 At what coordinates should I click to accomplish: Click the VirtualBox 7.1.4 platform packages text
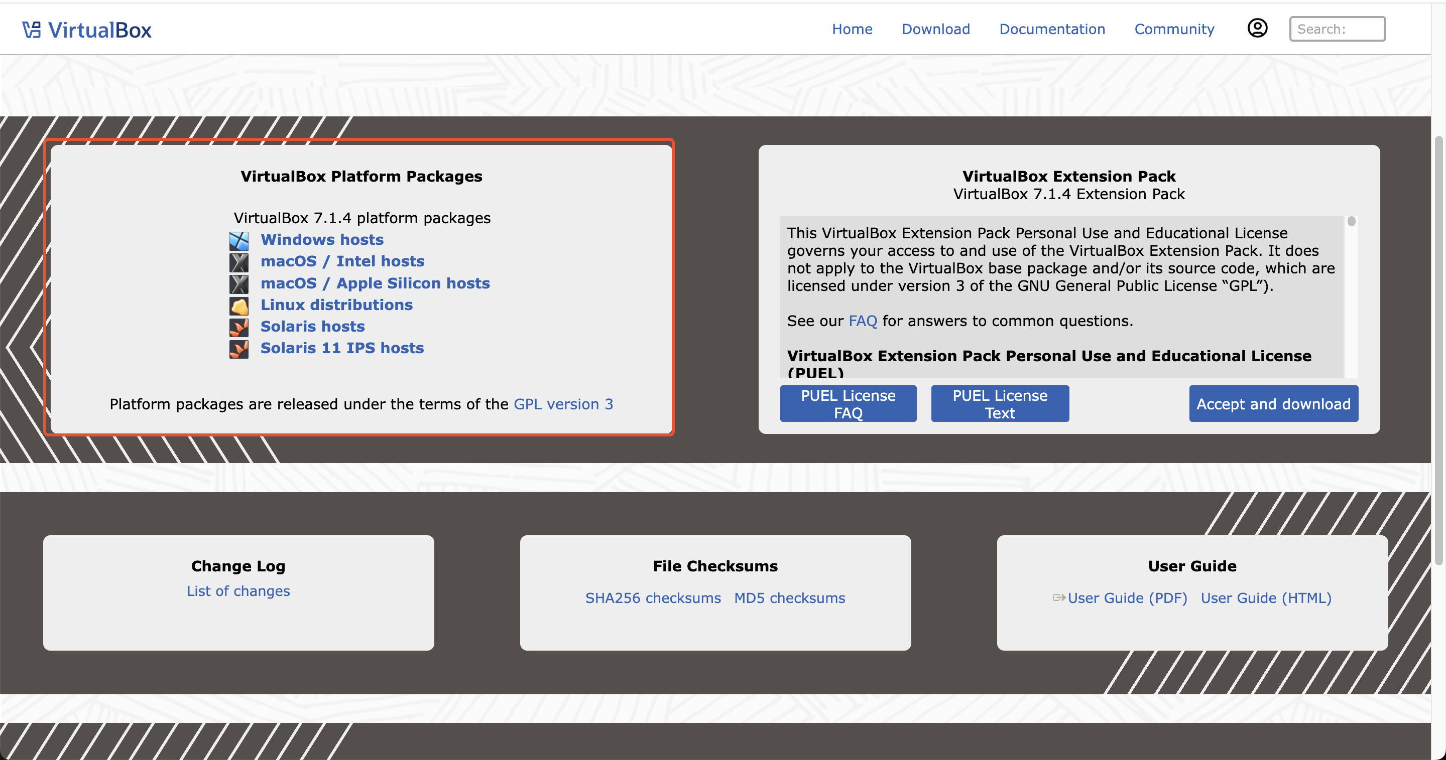(x=362, y=218)
